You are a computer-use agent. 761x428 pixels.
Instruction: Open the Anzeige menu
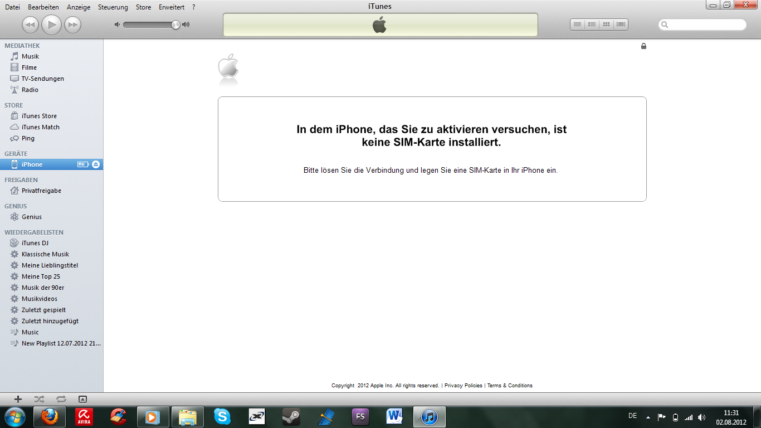click(79, 7)
